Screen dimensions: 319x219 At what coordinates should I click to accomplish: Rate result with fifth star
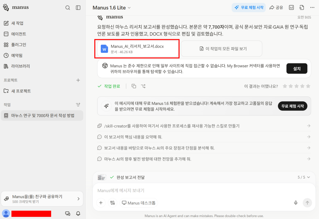[x=308, y=86]
